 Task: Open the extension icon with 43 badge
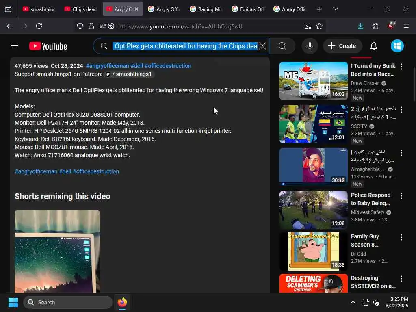pyautogui.click(x=391, y=26)
